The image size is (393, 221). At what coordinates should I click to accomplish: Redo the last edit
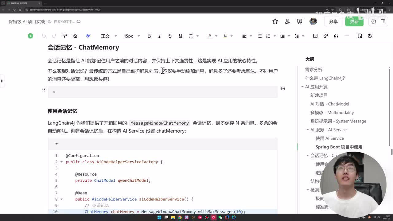pos(54,36)
